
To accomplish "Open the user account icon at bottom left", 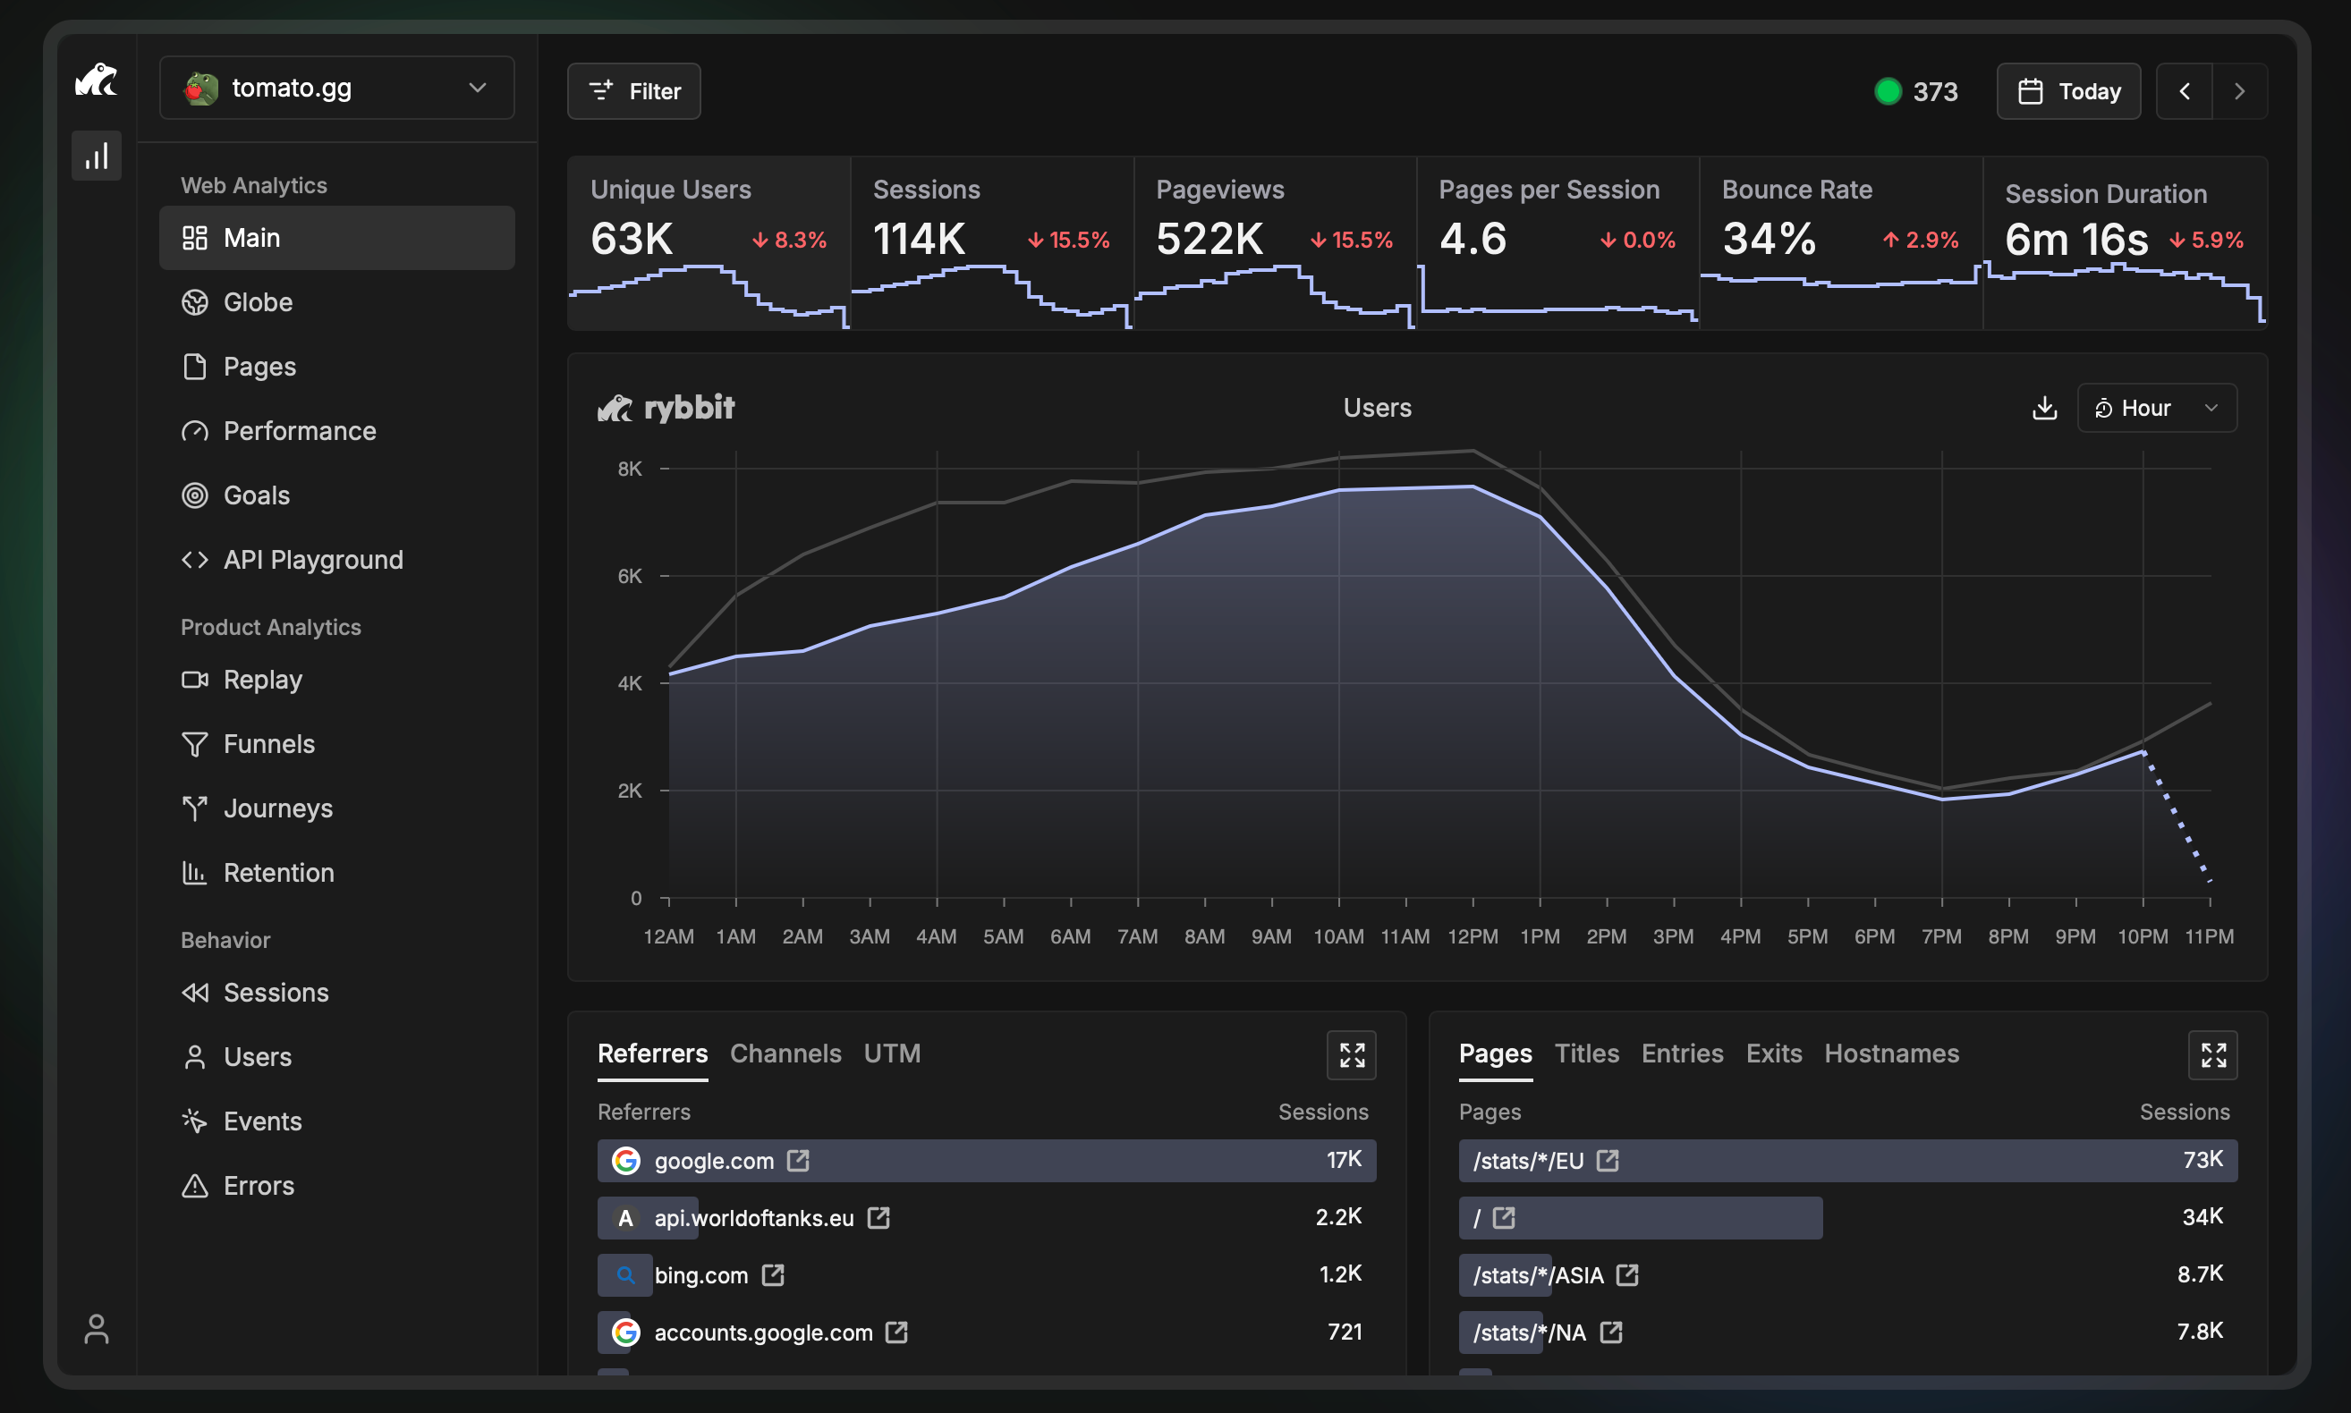I will (x=97, y=1329).
